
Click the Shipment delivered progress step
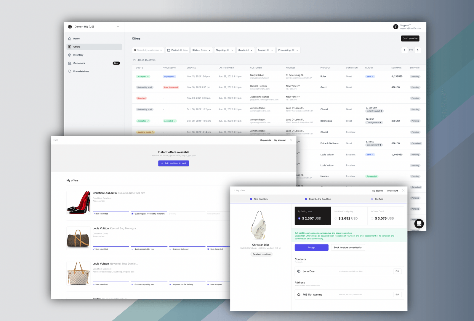(x=180, y=249)
